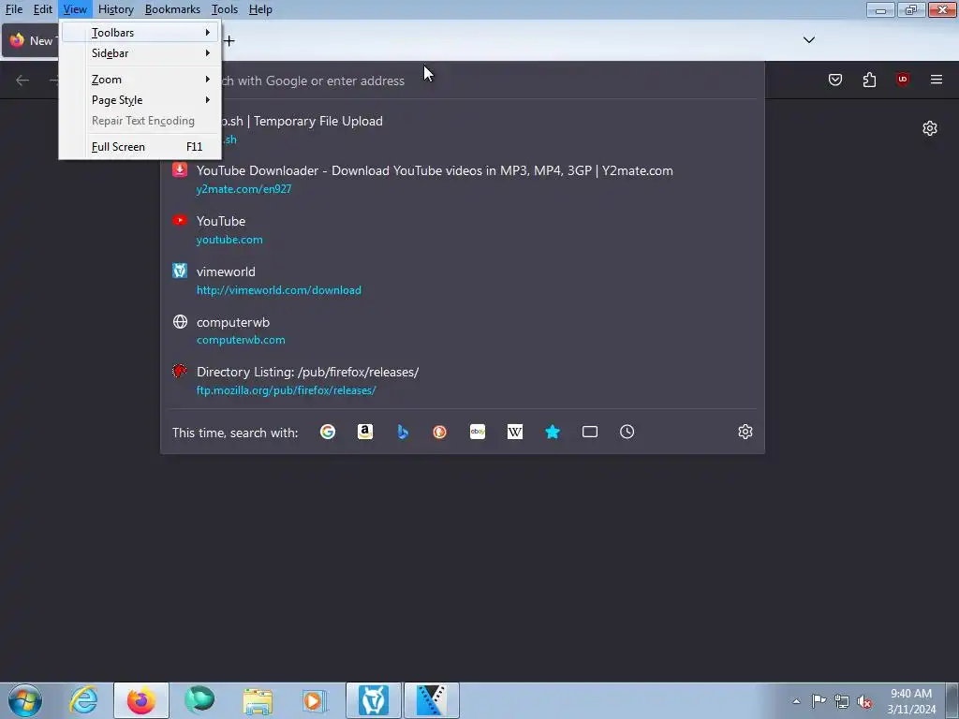959x719 pixels.
Task: Open the Y2mate YouTube Downloader suggestion
Action: 463,179
